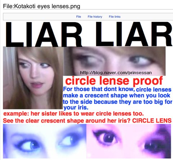Image resolution: width=173 pixels, height=160 pixels.
Task: Click the first LIAR word in headline
Action: (44, 34)
